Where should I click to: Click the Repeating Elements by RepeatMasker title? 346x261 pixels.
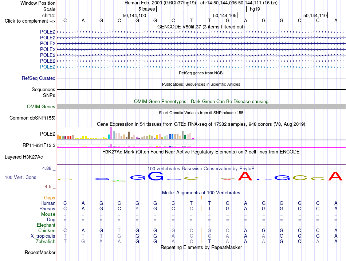(x=201, y=247)
